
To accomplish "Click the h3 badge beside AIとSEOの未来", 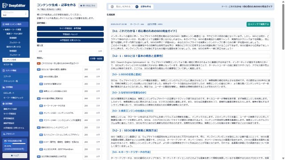I will tap(41, 149).
